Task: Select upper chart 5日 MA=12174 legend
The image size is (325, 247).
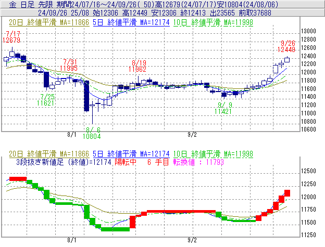Action: coord(131,22)
